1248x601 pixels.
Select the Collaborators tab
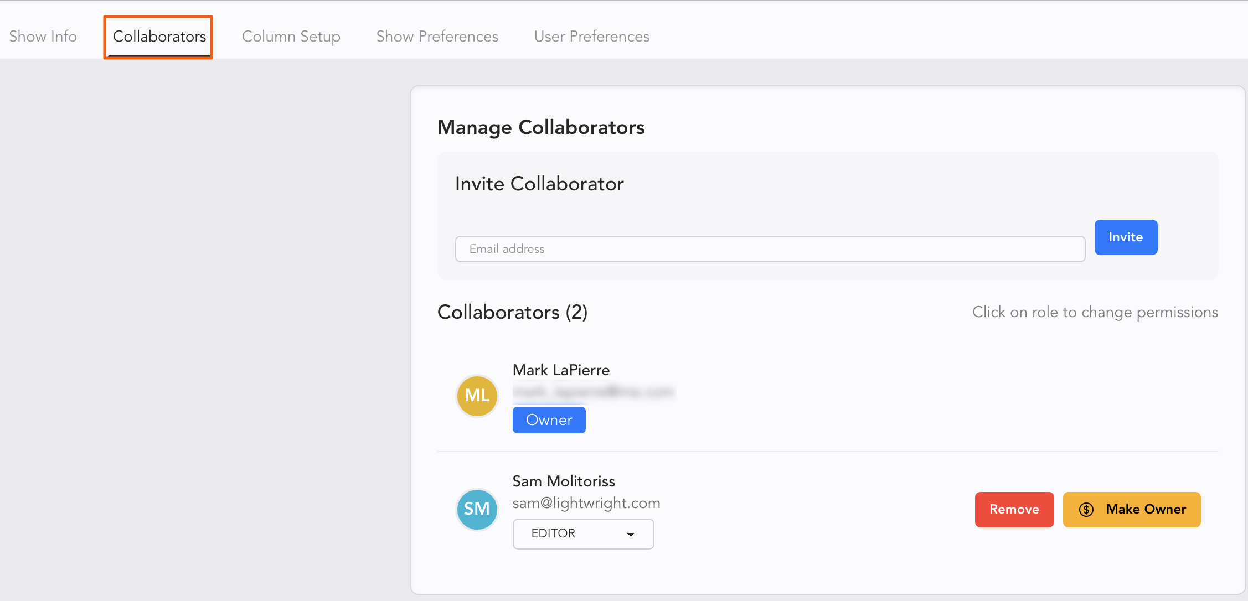click(x=159, y=37)
